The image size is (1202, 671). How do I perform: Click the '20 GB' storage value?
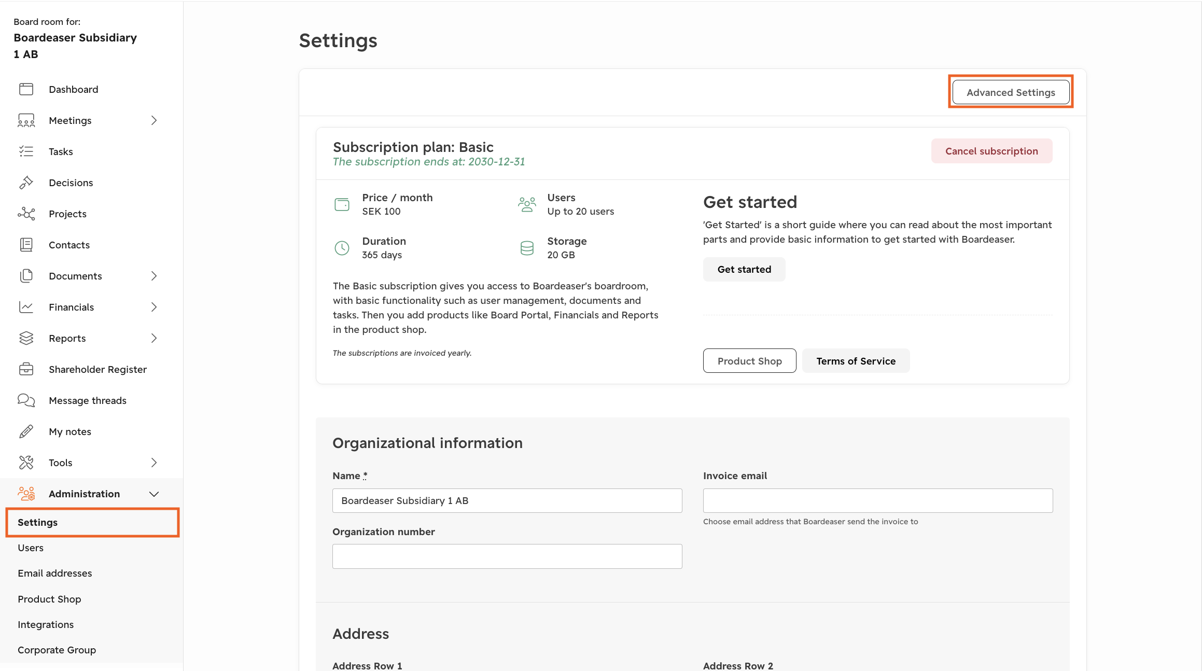561,255
